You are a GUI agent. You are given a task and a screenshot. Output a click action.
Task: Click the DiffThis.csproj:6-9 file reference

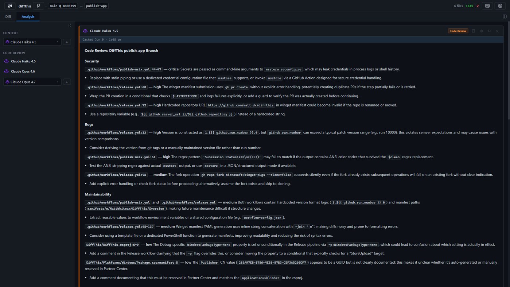pos(112,245)
